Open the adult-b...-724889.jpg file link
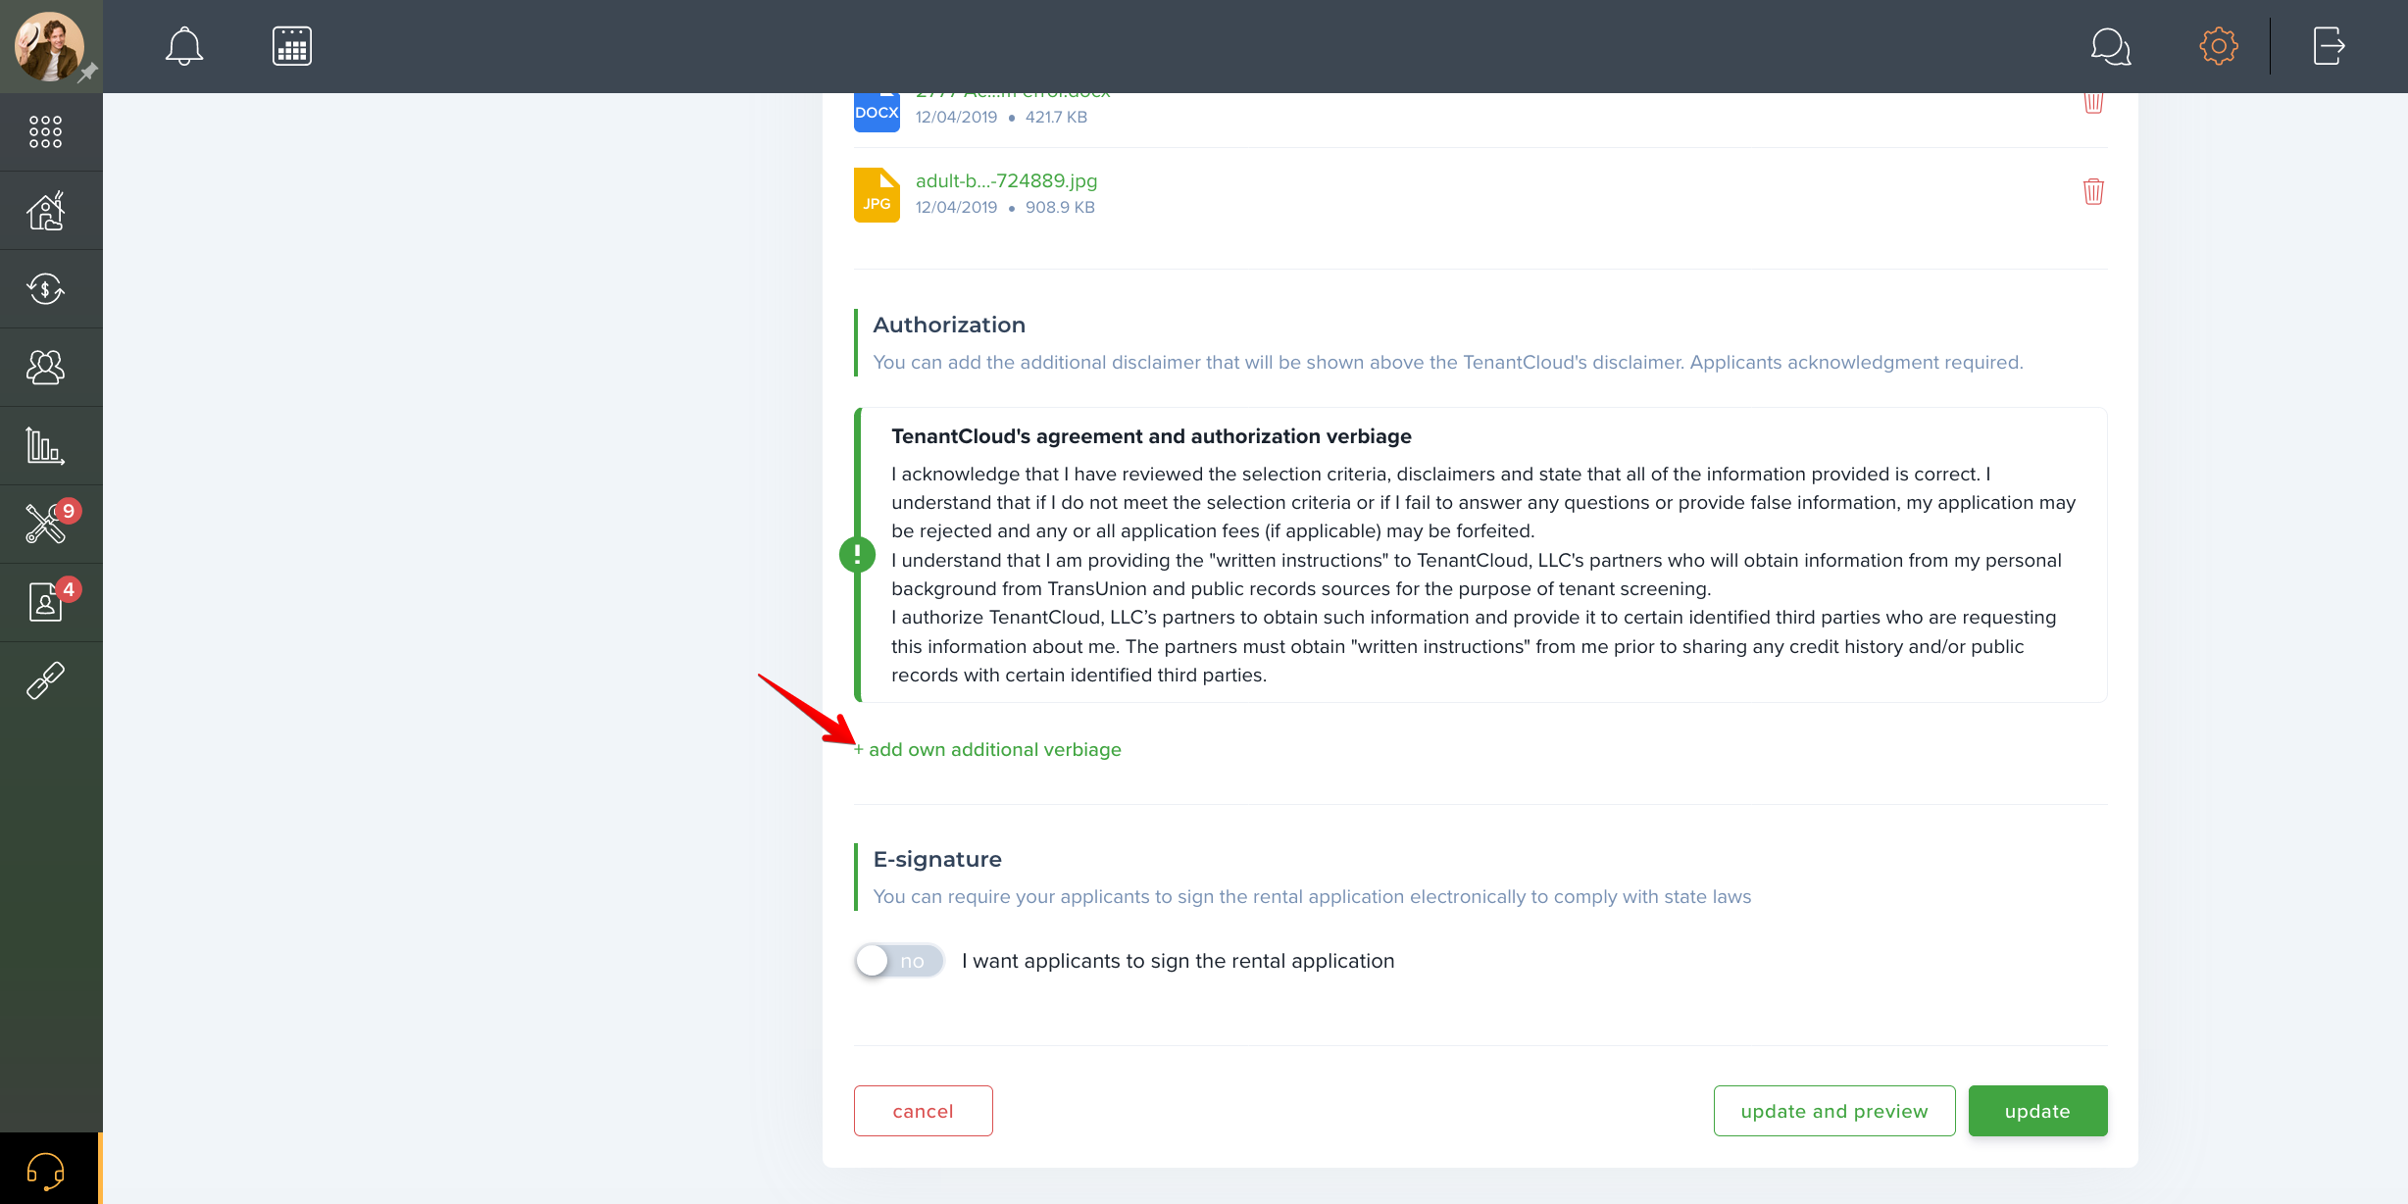 point(1006,180)
